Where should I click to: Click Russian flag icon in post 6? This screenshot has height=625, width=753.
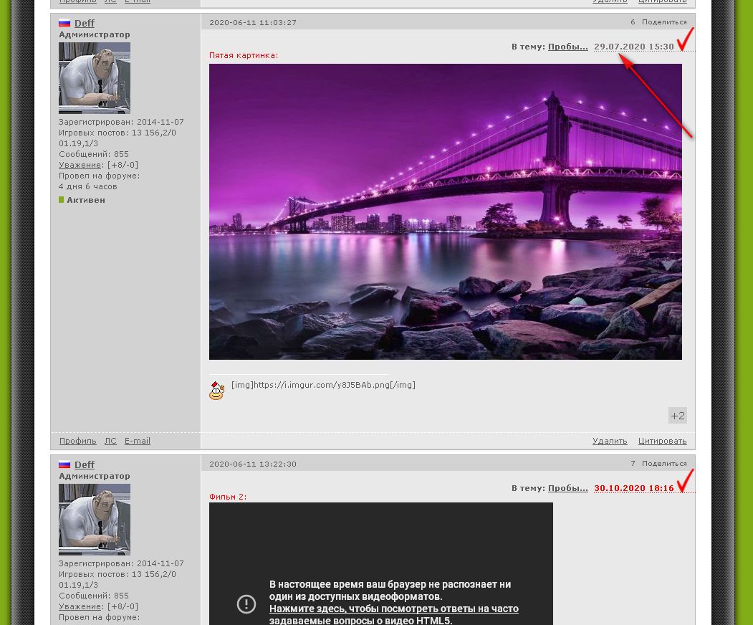[x=64, y=23]
